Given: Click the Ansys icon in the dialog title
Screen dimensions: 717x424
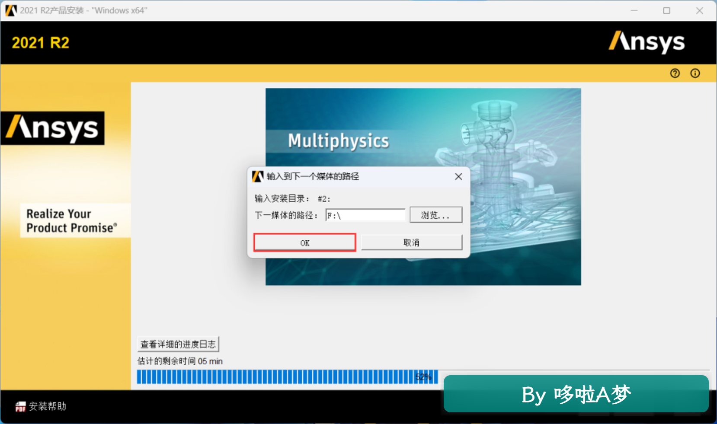Looking at the screenshot, I should (258, 176).
